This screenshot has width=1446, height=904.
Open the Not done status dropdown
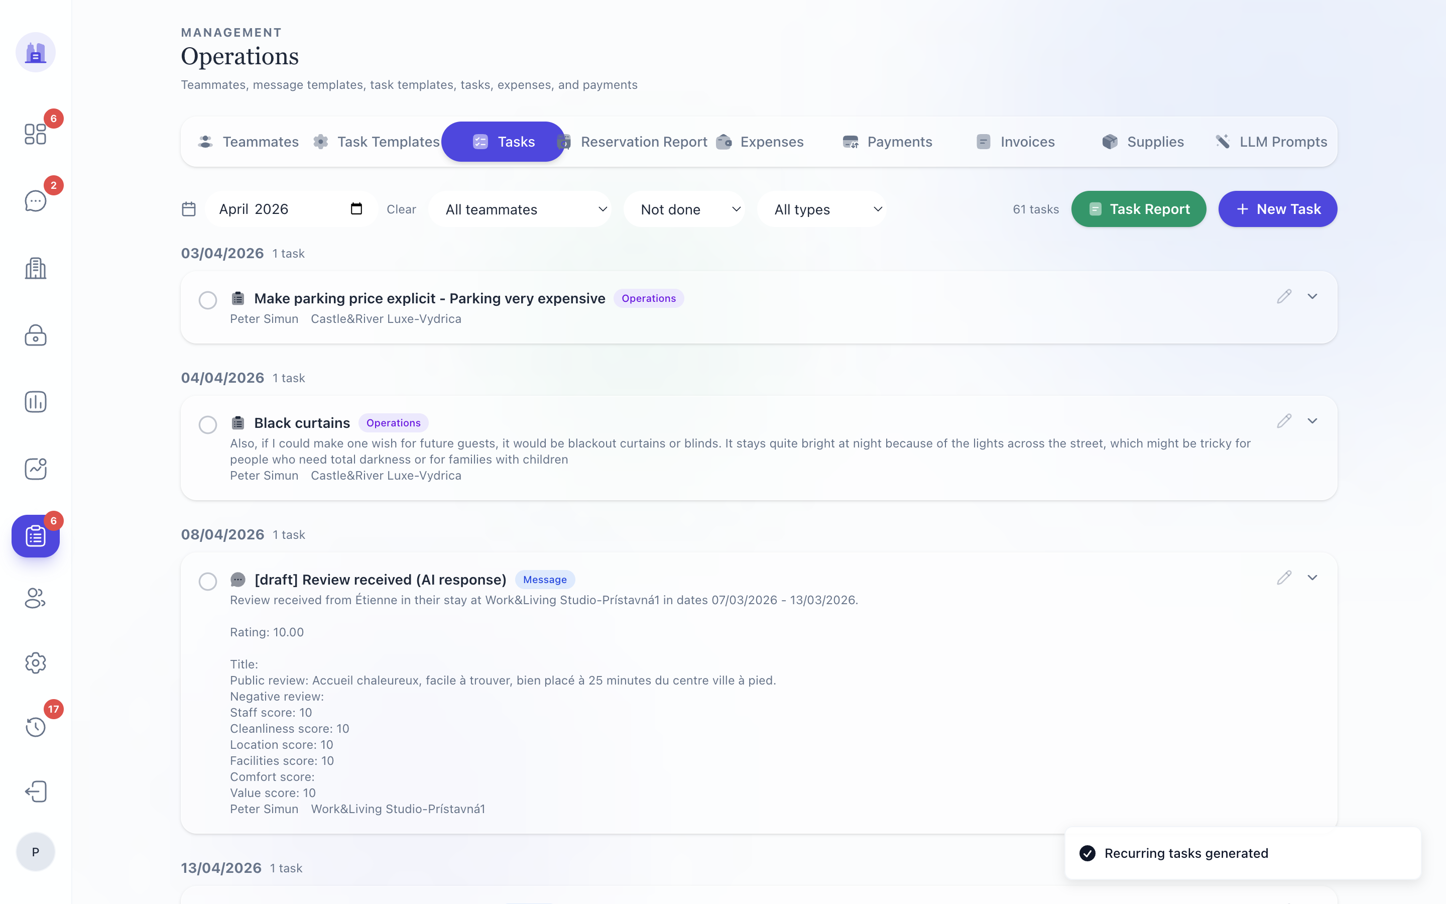pos(685,209)
